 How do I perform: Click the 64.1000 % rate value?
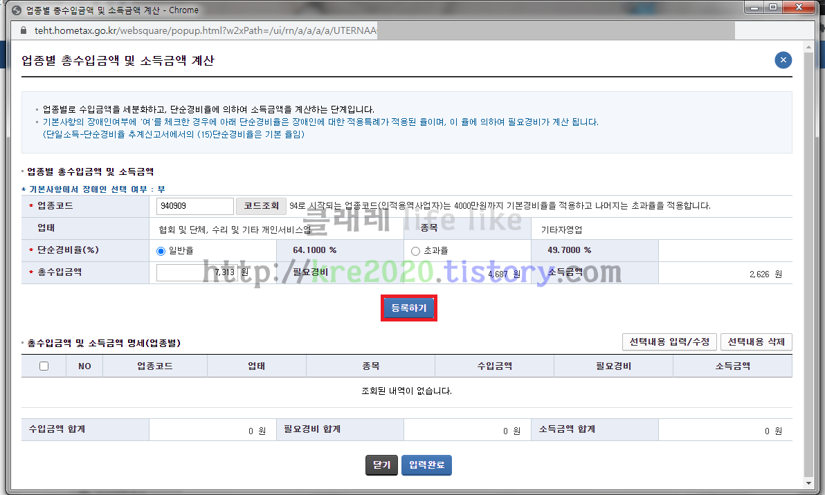[x=315, y=250]
